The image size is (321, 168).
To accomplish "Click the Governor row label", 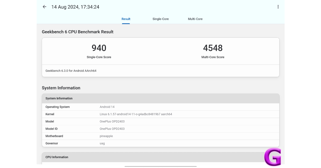I will (52, 143).
